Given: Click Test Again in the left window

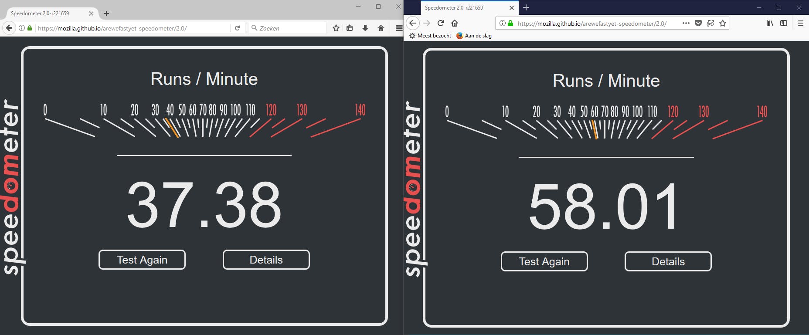Looking at the screenshot, I should (142, 260).
